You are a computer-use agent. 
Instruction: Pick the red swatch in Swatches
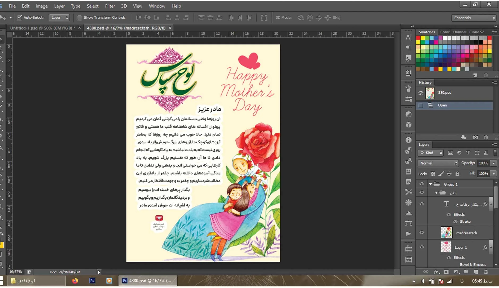coord(418,38)
